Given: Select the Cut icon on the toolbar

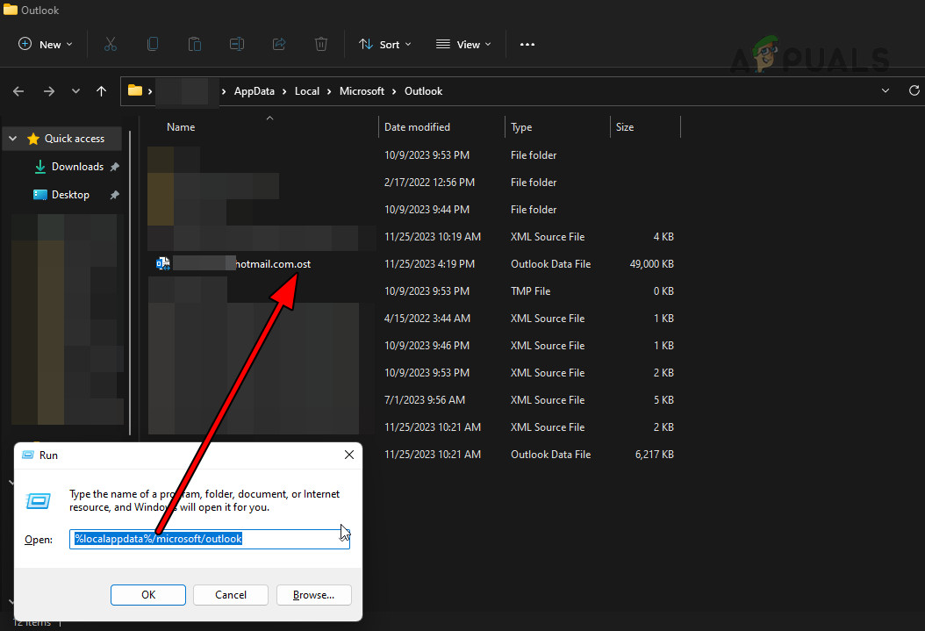Looking at the screenshot, I should pyautogui.click(x=110, y=43).
